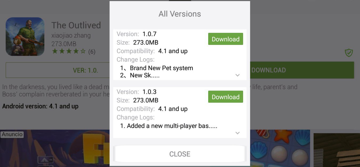This screenshot has height=167, width=360.
Task: Tap the star rating row
Action: point(69,51)
